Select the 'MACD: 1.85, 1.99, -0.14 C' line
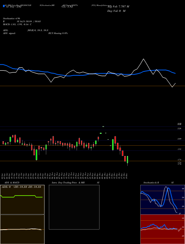This screenshot has height=244, width=185. click(17, 24)
